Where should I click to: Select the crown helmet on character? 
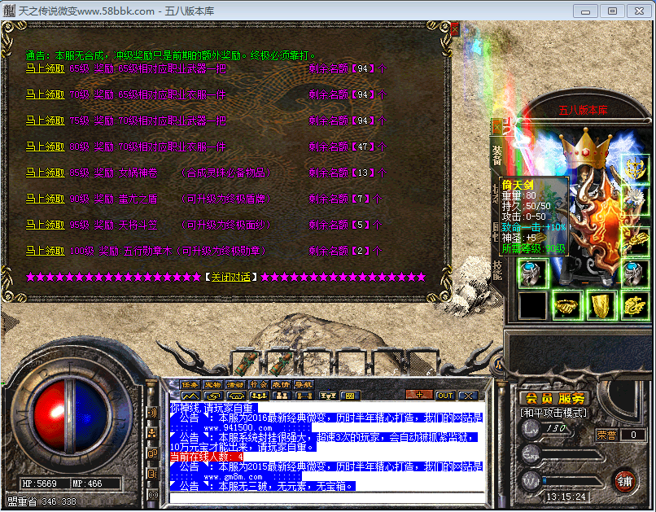point(586,147)
